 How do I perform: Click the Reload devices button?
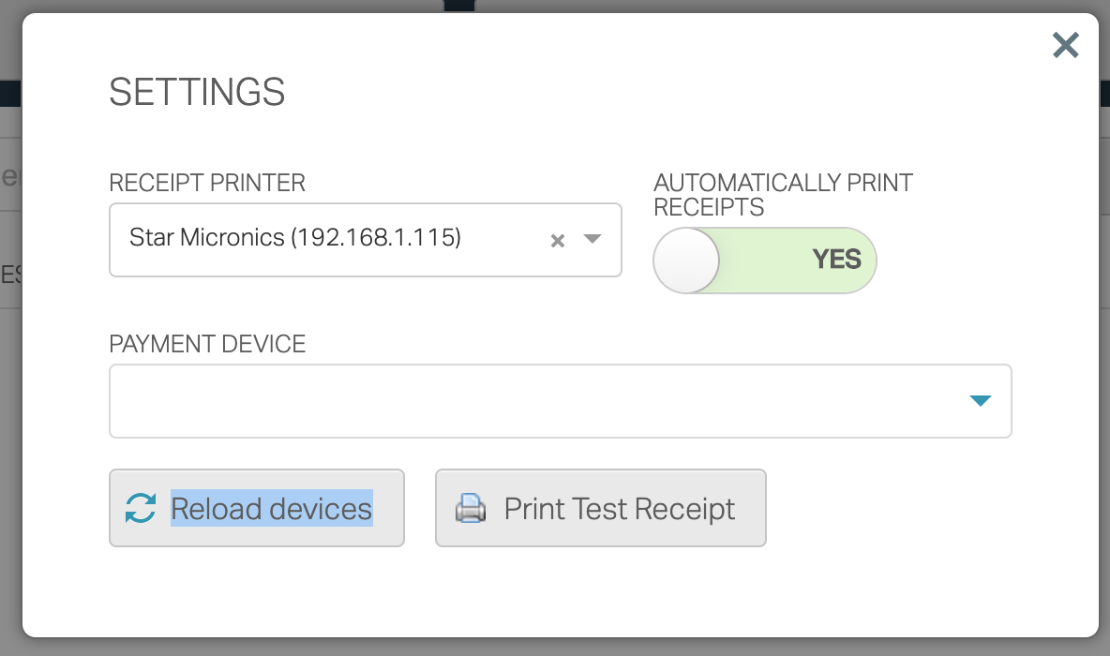pos(257,508)
